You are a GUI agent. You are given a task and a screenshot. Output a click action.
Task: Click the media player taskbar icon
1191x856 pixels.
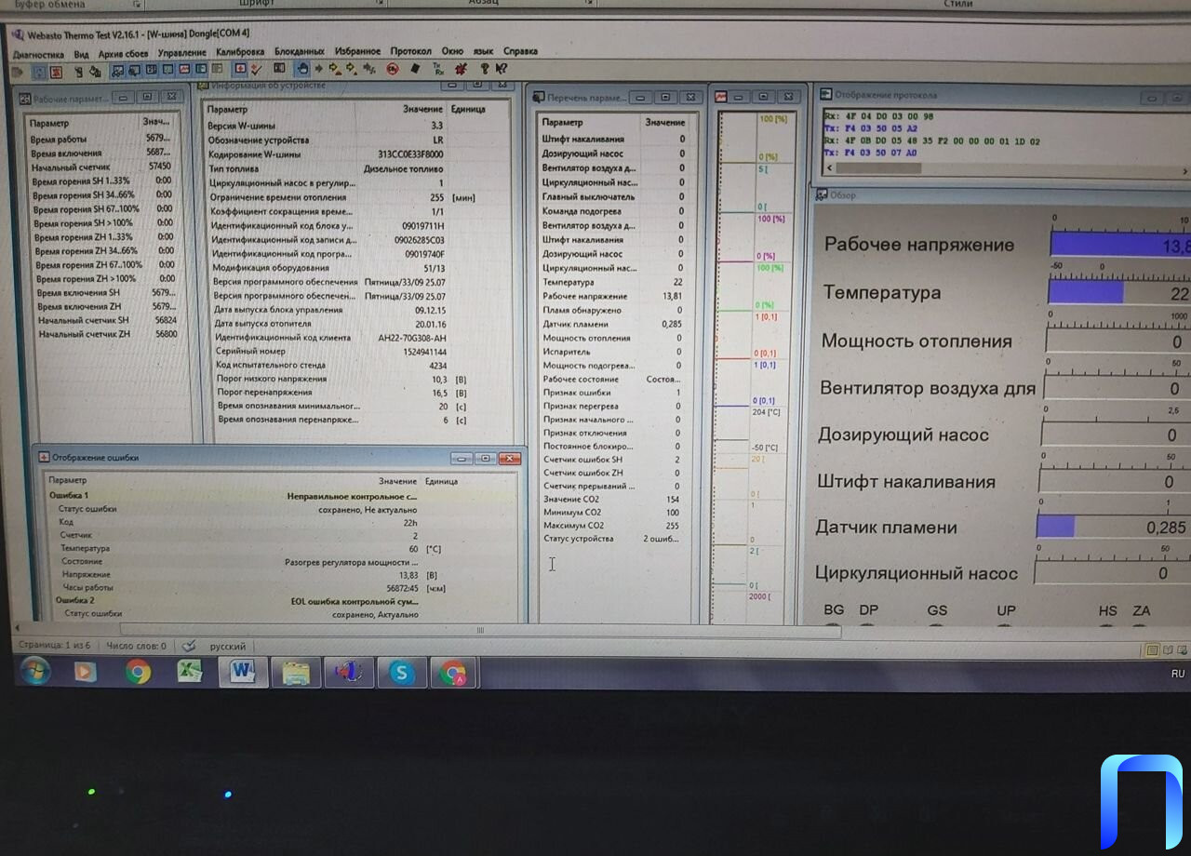click(x=86, y=671)
